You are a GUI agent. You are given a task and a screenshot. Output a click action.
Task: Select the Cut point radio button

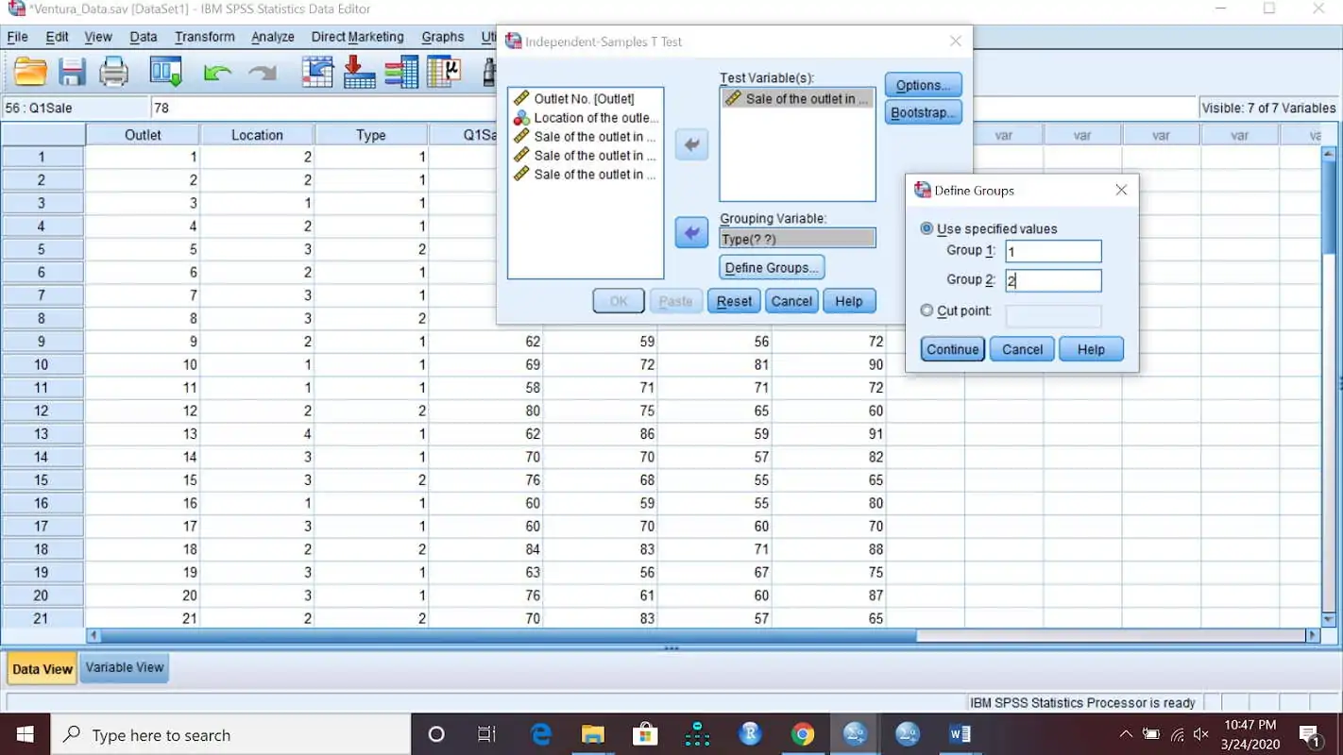tap(926, 310)
